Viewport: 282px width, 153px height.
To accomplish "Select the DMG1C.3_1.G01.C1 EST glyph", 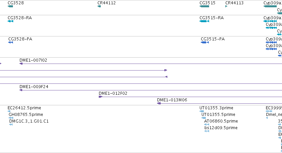I will pyautogui.click(x=11, y=125).
